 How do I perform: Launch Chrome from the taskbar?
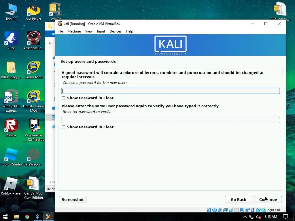[x=27, y=217]
